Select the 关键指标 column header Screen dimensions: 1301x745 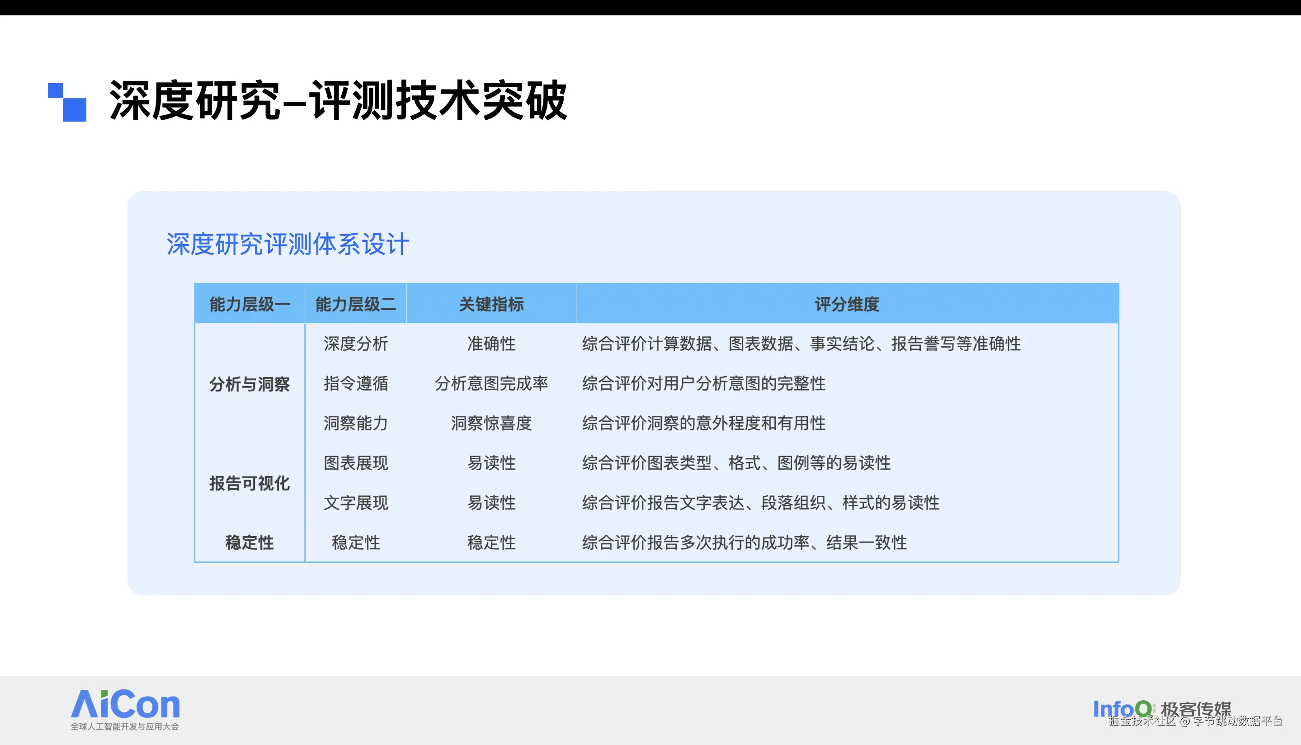click(491, 304)
